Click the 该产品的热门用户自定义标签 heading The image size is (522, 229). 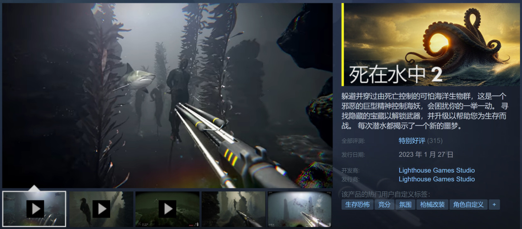[x=386, y=194]
